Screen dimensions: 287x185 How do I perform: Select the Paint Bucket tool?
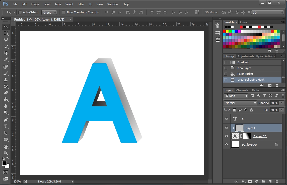6,99
